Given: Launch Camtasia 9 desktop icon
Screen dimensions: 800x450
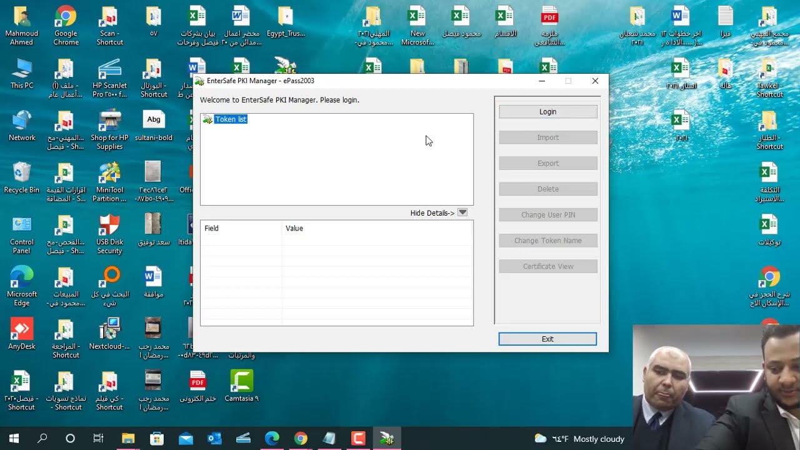Looking at the screenshot, I should (x=241, y=386).
